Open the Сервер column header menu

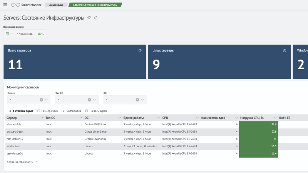pos(42,118)
